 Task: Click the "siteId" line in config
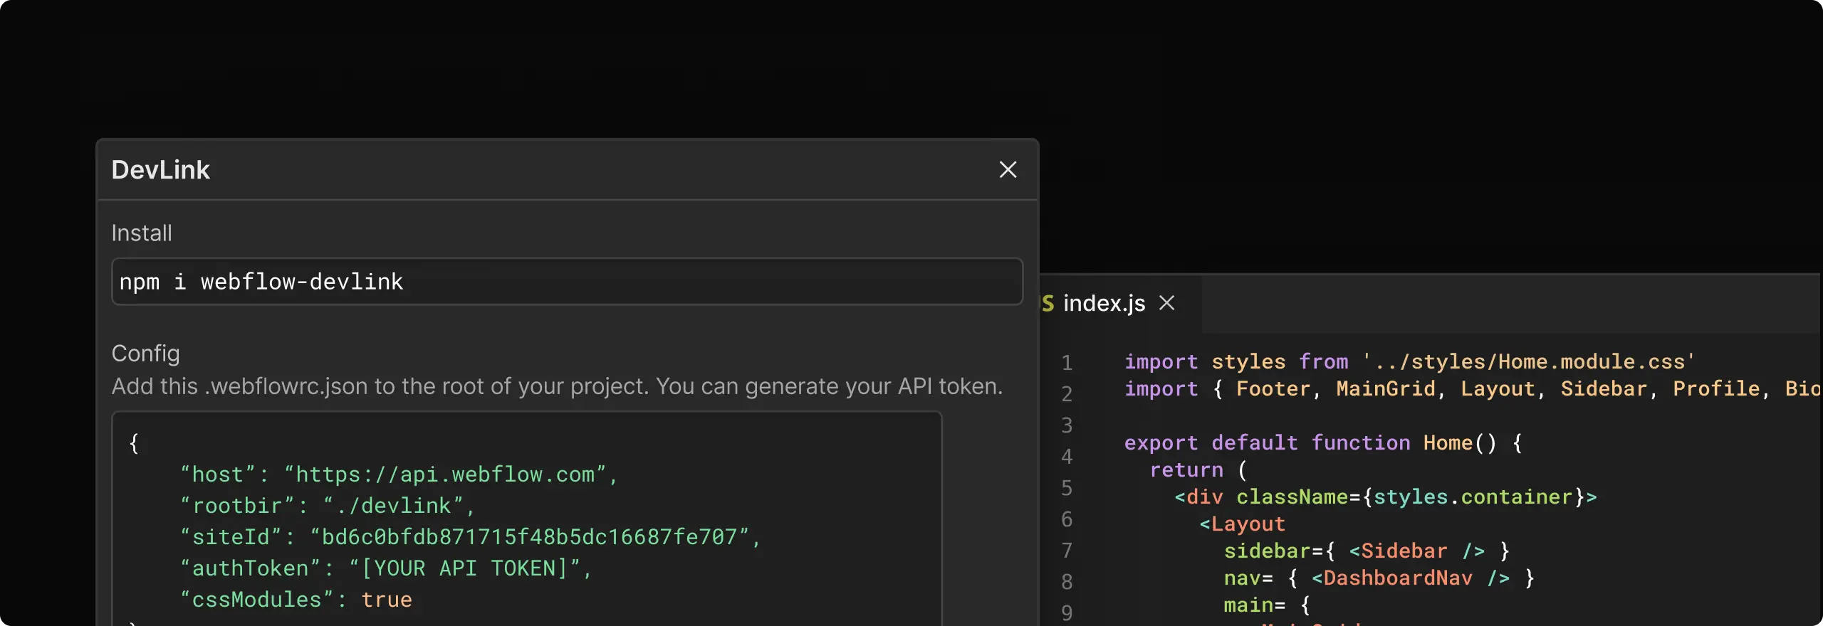click(470, 537)
